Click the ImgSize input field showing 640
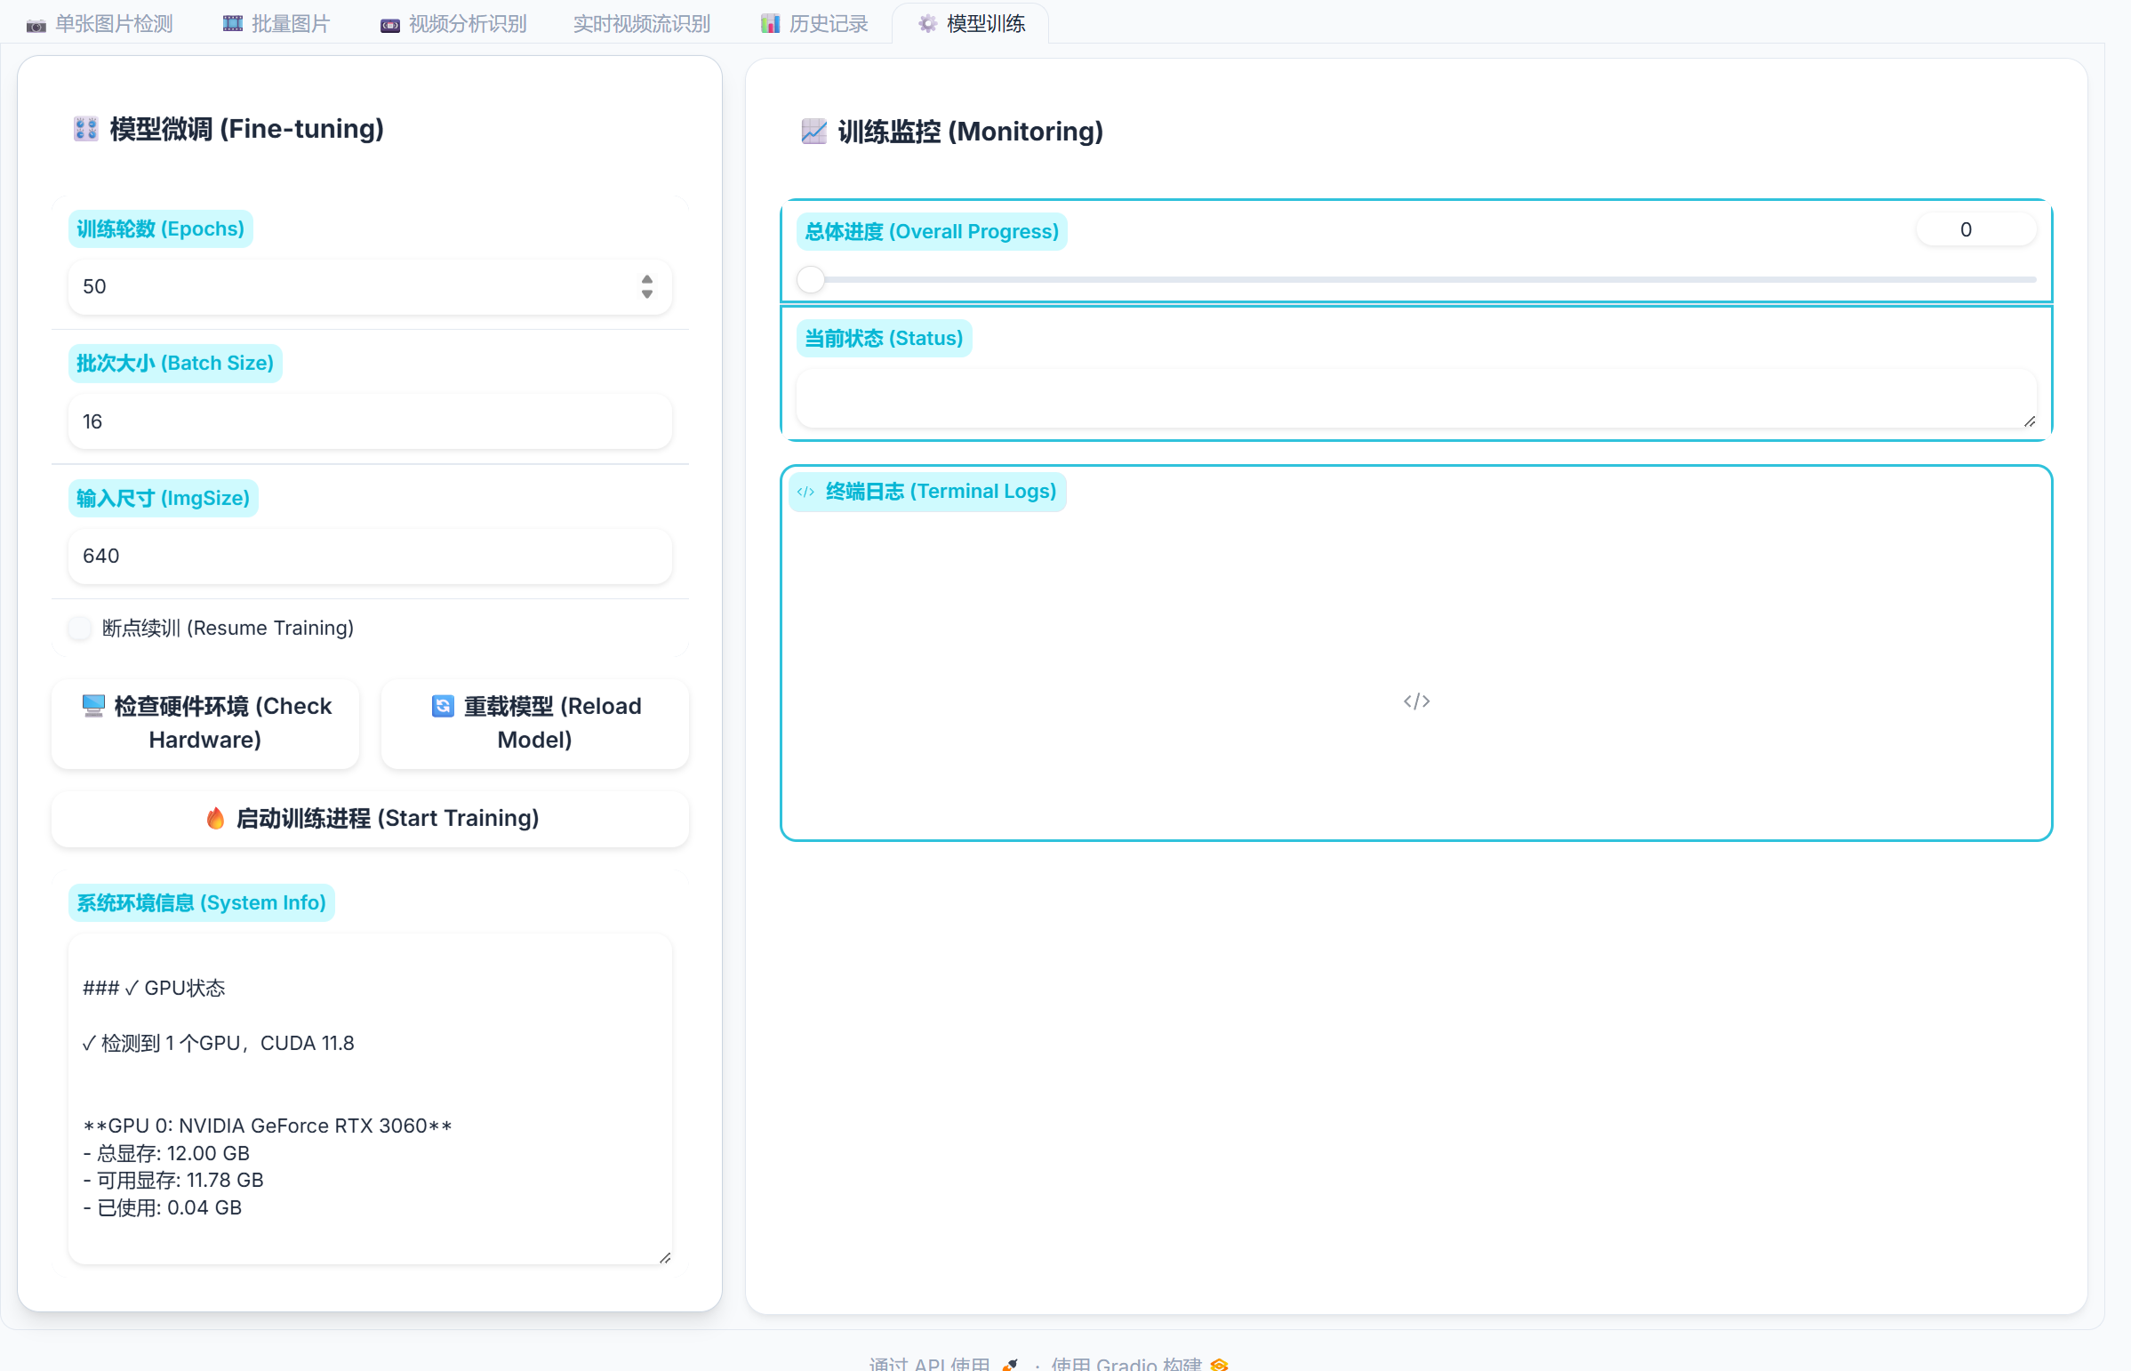Image resolution: width=2131 pixels, height=1371 pixels. click(x=370, y=556)
